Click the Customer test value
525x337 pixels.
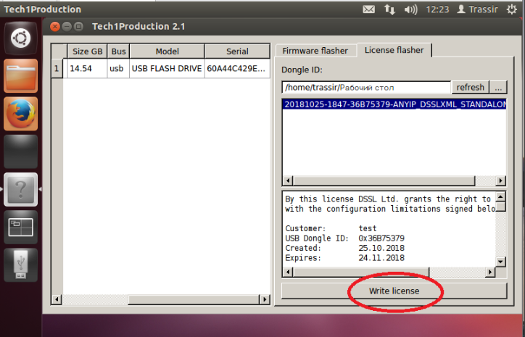pos(368,228)
